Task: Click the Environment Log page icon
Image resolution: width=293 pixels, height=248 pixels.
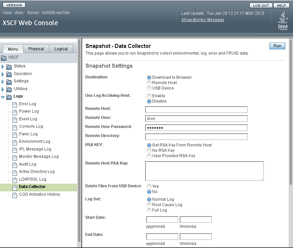Action: tap(15, 142)
